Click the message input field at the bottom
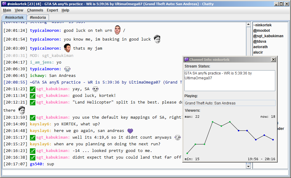 (121, 173)
